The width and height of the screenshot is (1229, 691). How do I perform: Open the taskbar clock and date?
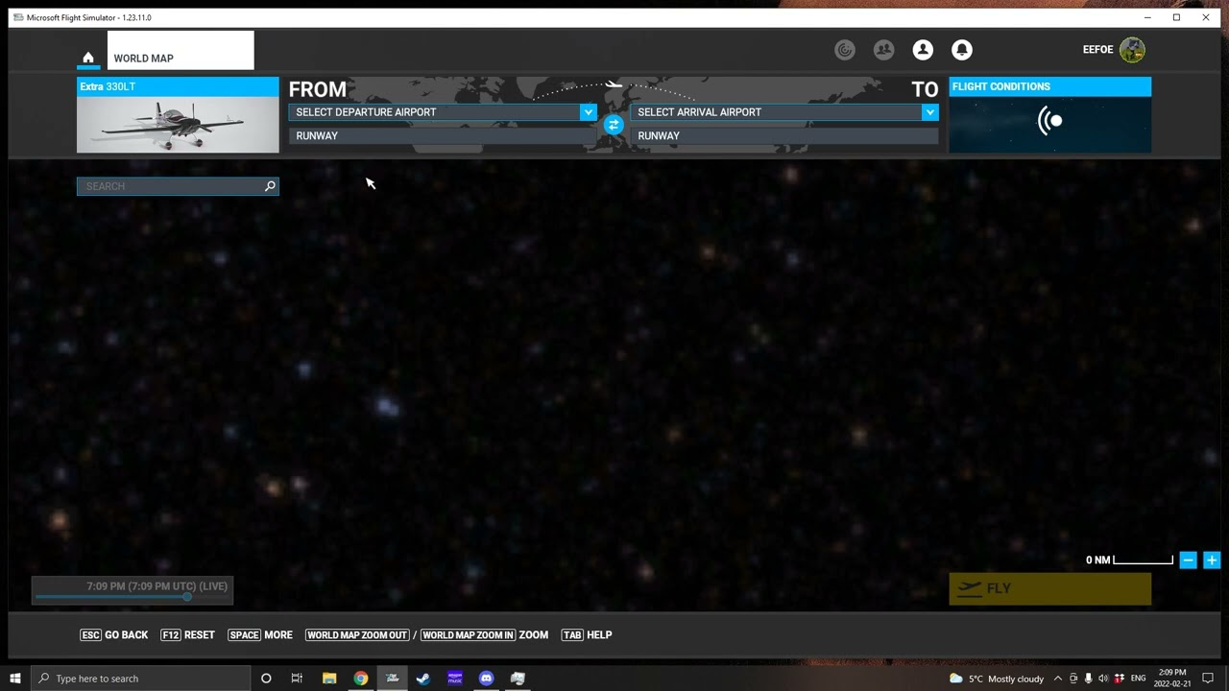(1171, 679)
